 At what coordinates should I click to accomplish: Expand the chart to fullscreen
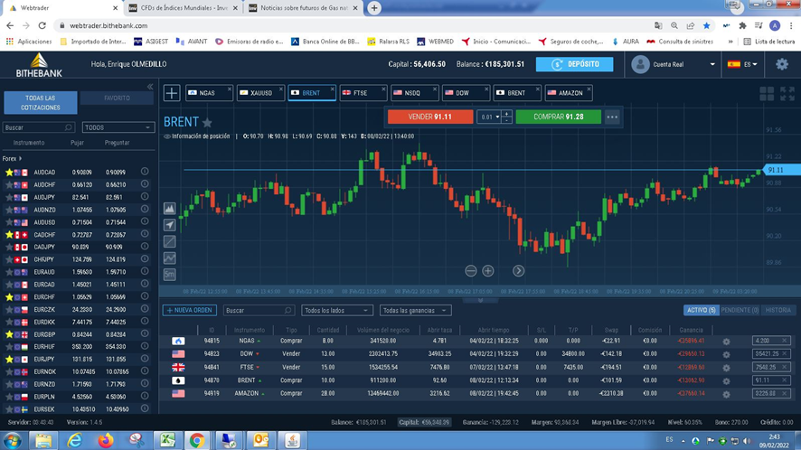tap(787, 93)
